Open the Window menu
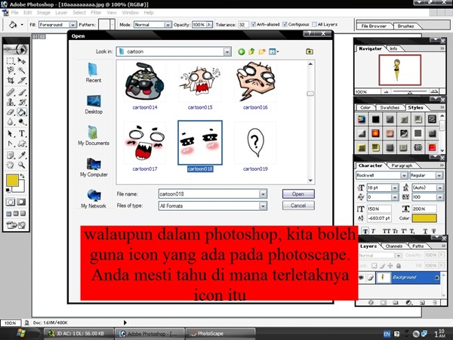Screen dimensions: 453x340 (x=130, y=13)
